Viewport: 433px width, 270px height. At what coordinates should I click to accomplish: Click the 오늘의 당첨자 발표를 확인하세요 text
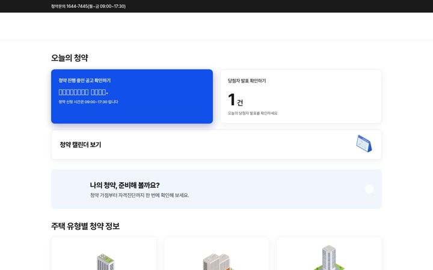(253, 113)
